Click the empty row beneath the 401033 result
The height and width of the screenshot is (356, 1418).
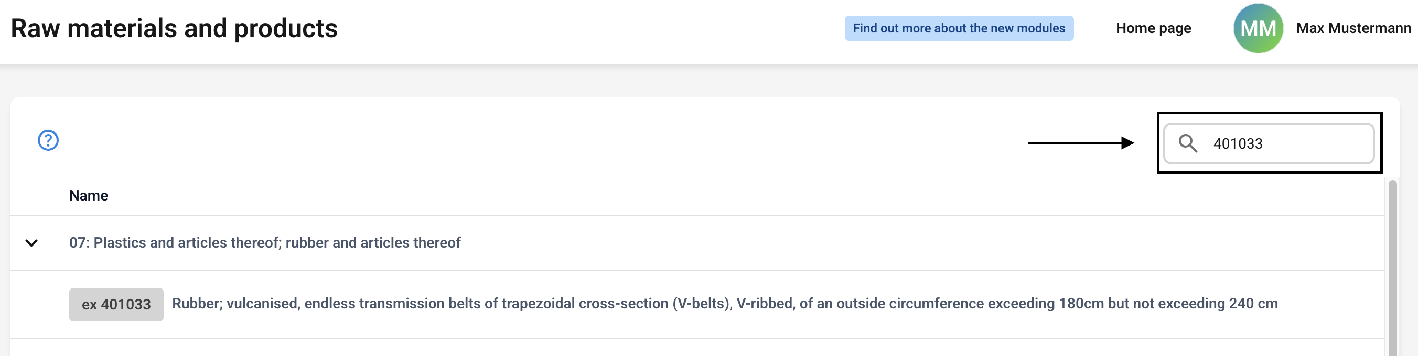pyautogui.click(x=661, y=348)
